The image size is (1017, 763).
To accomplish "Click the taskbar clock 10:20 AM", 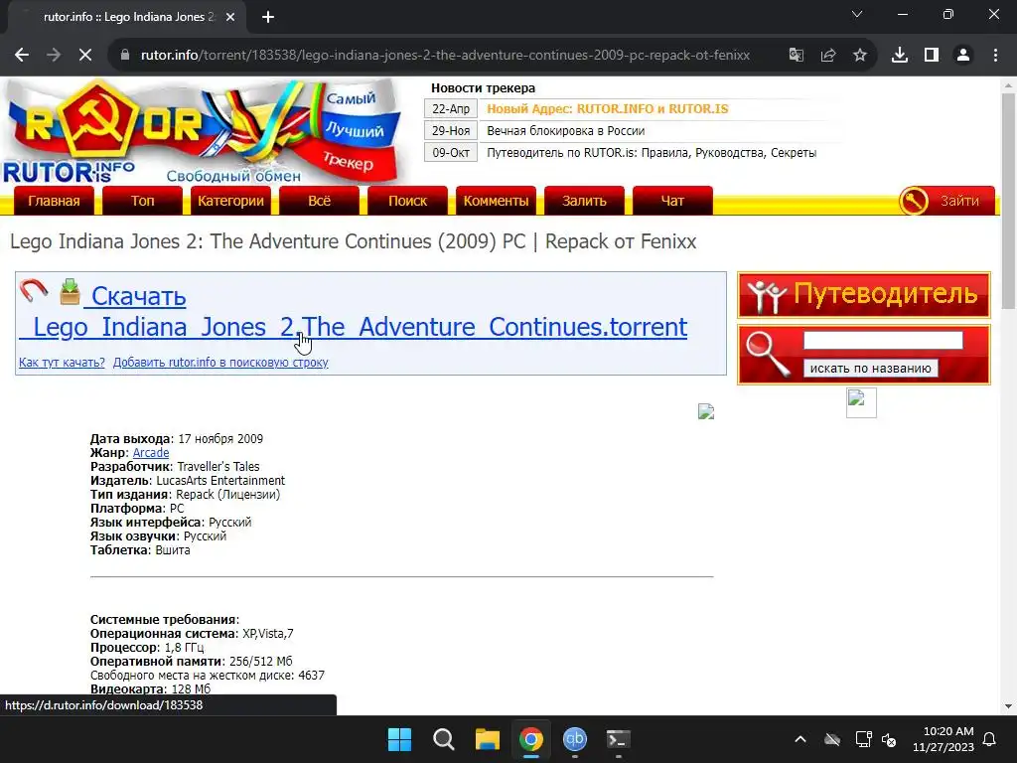I will coord(944,739).
